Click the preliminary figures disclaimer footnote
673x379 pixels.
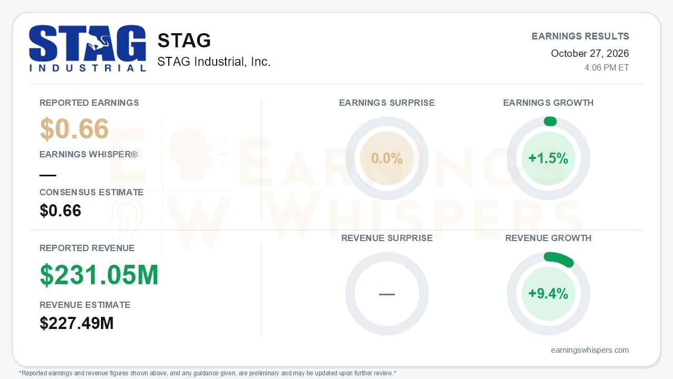pyautogui.click(x=208, y=373)
